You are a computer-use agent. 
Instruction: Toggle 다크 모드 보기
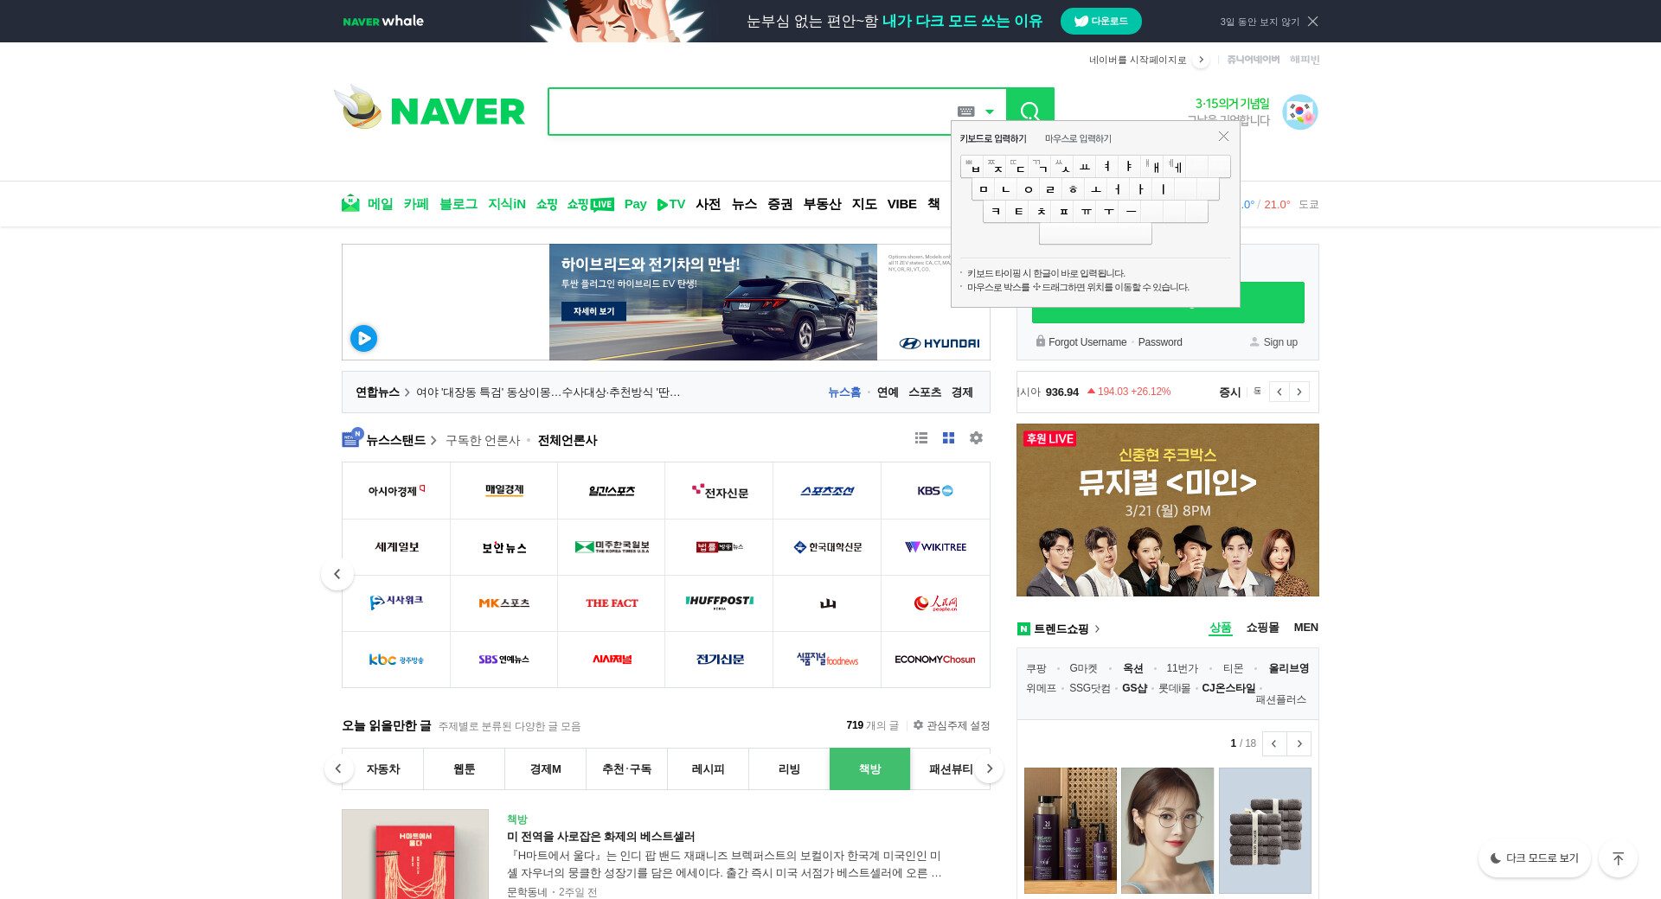(x=1535, y=858)
